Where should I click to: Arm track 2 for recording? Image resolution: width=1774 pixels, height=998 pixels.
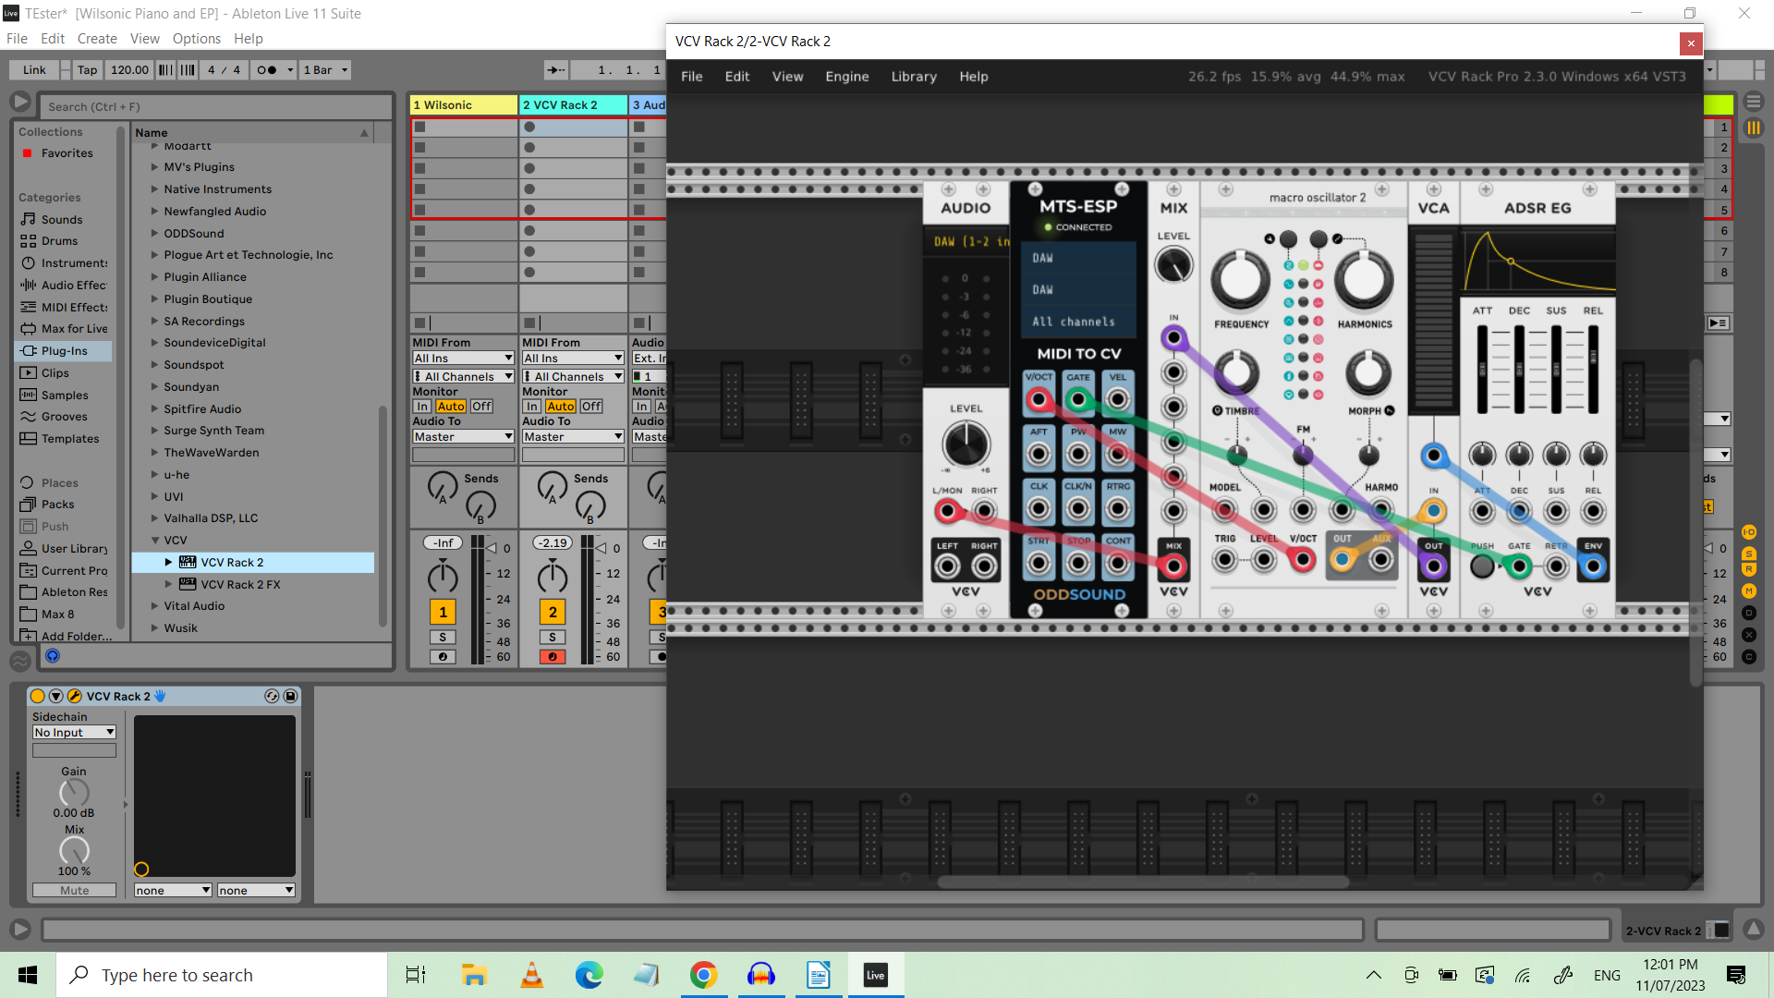[553, 657]
